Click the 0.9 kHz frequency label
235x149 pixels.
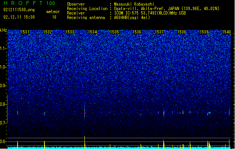[x=3, y=86]
